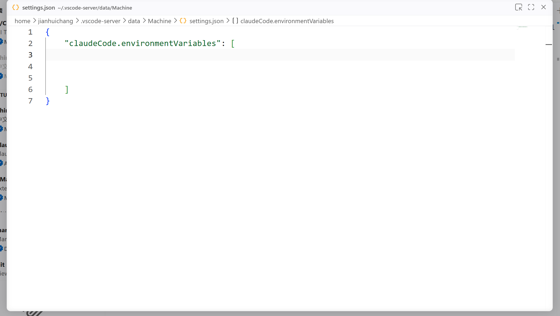
Task: Click the overview ruler cursor marker
Action: click(549, 44)
